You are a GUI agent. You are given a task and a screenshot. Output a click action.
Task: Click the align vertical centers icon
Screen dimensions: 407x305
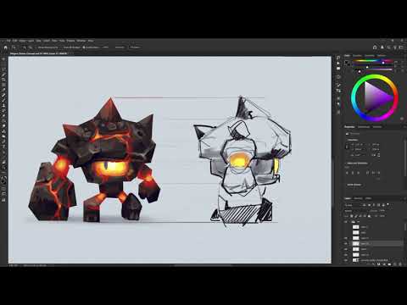(x=373, y=173)
